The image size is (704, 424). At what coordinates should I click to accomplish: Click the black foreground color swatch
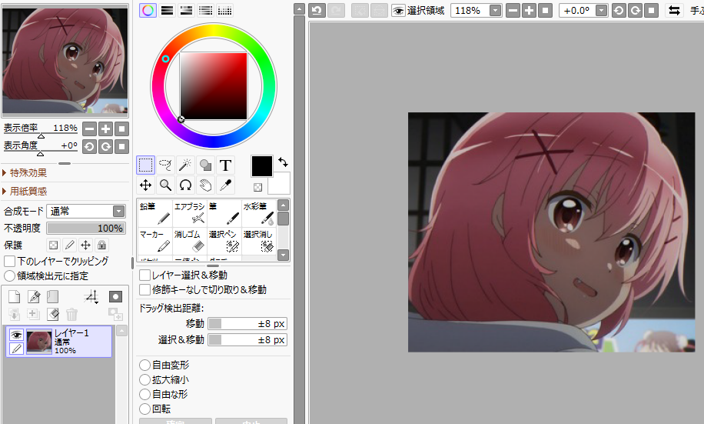pos(262,166)
